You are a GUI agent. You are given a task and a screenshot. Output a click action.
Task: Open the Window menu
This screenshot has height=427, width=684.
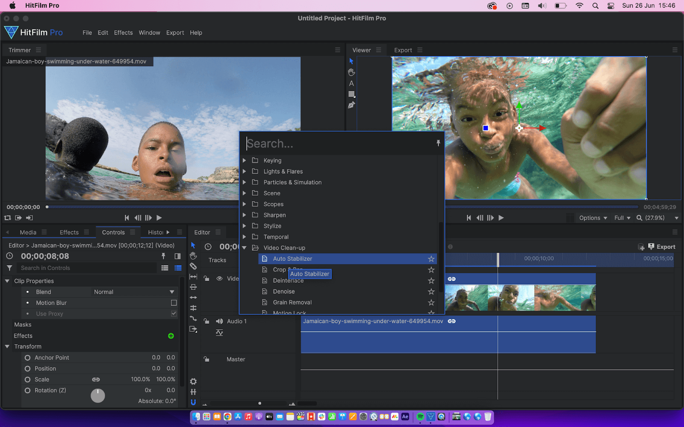coord(149,32)
